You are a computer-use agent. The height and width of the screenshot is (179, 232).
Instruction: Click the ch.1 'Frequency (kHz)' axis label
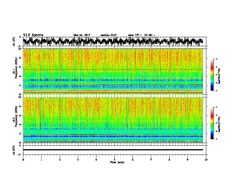pos(16,68)
